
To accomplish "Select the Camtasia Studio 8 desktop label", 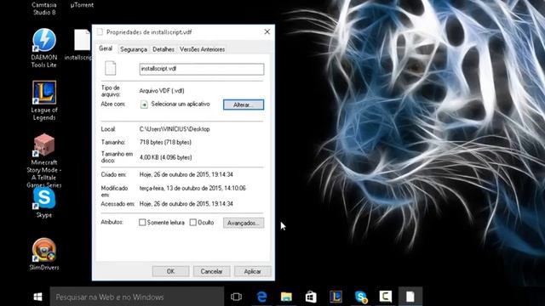I will (x=44, y=8).
